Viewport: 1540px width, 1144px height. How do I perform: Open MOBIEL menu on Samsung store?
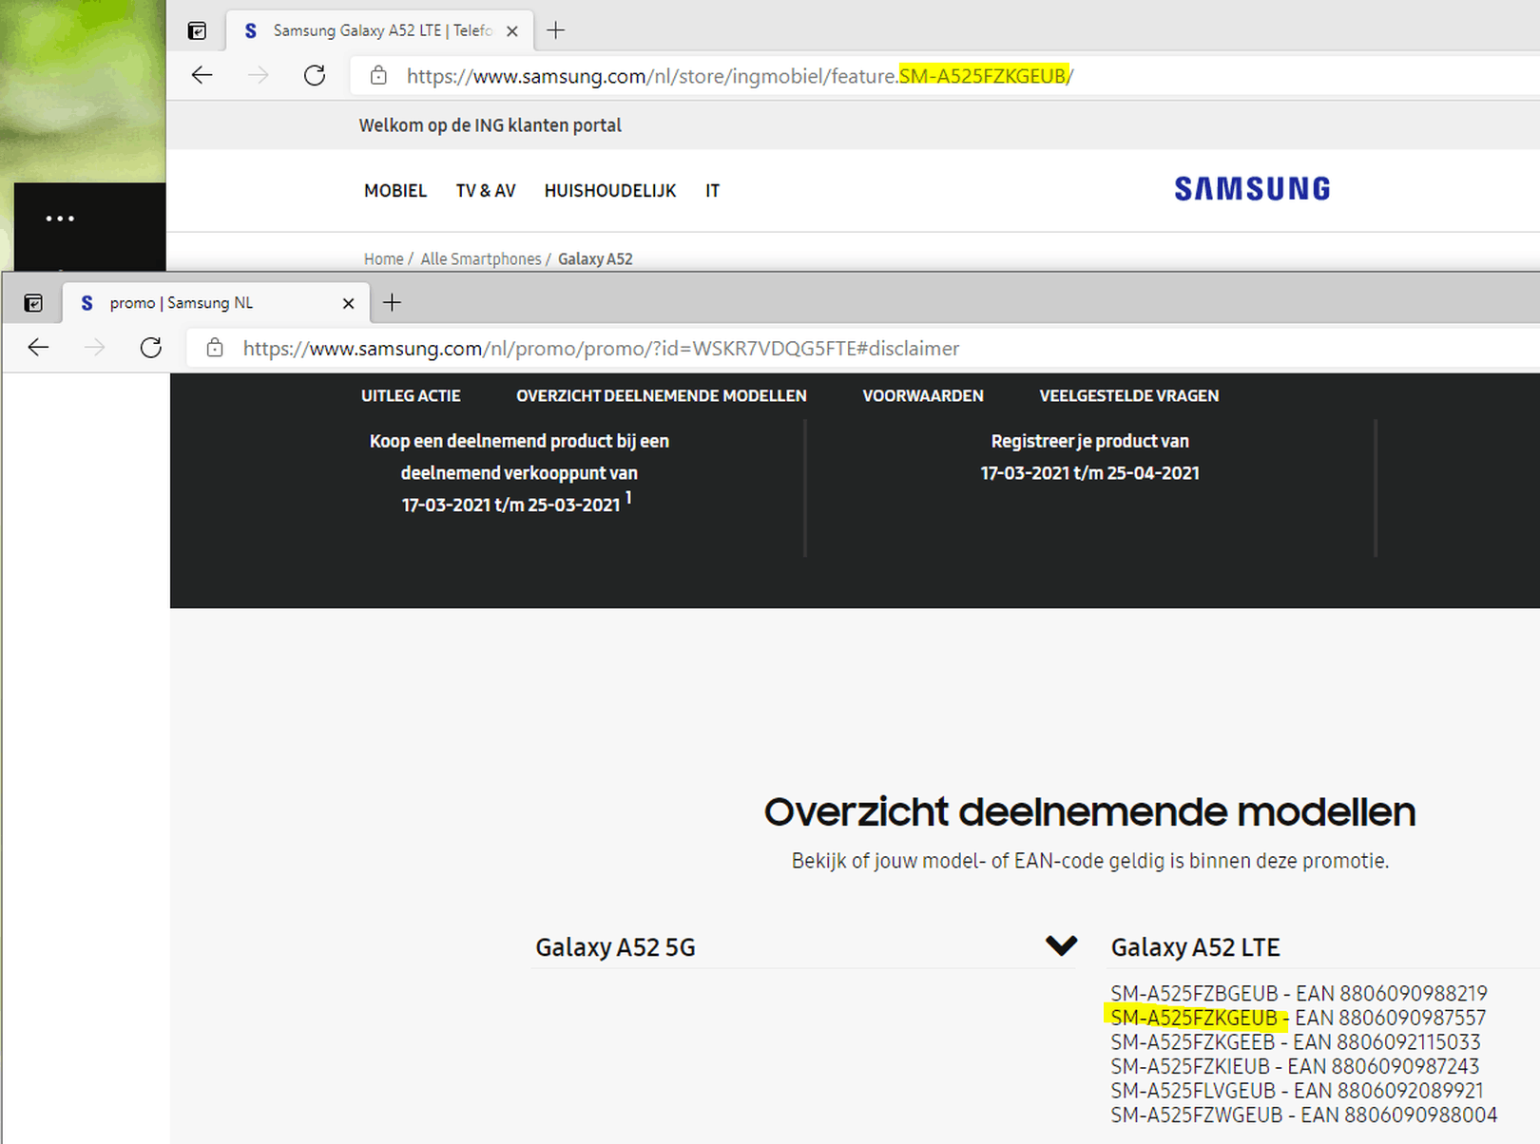(395, 191)
